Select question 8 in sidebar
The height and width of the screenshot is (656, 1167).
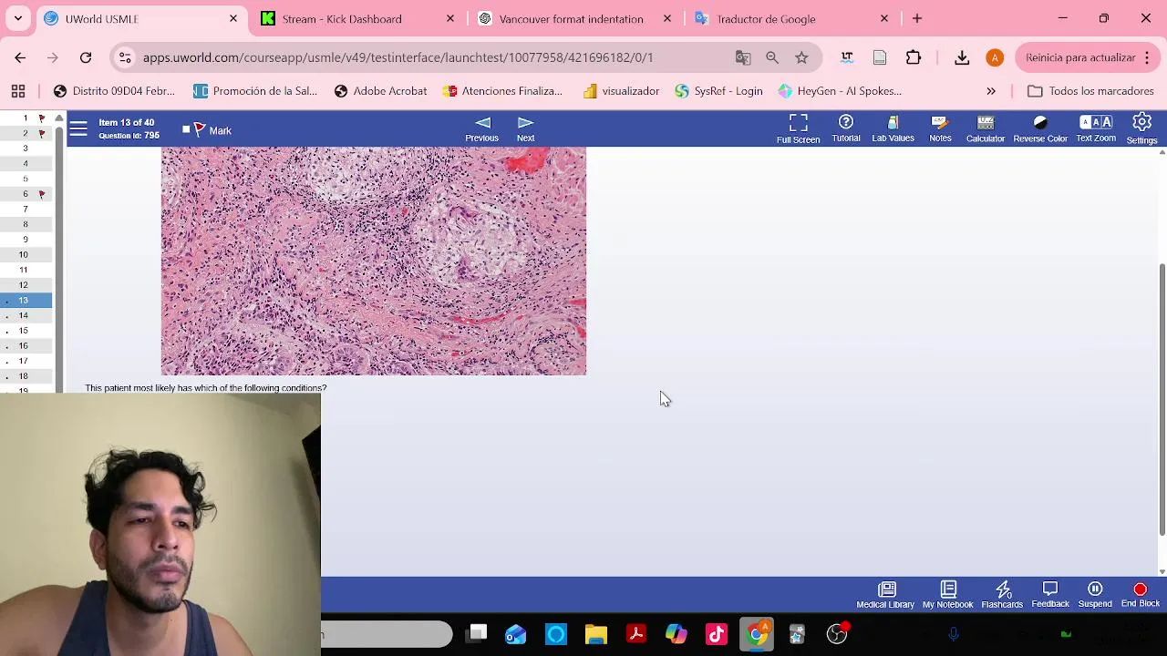pos(26,224)
